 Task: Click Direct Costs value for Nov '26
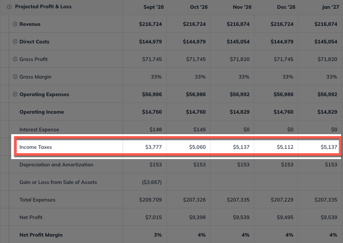[238, 41]
